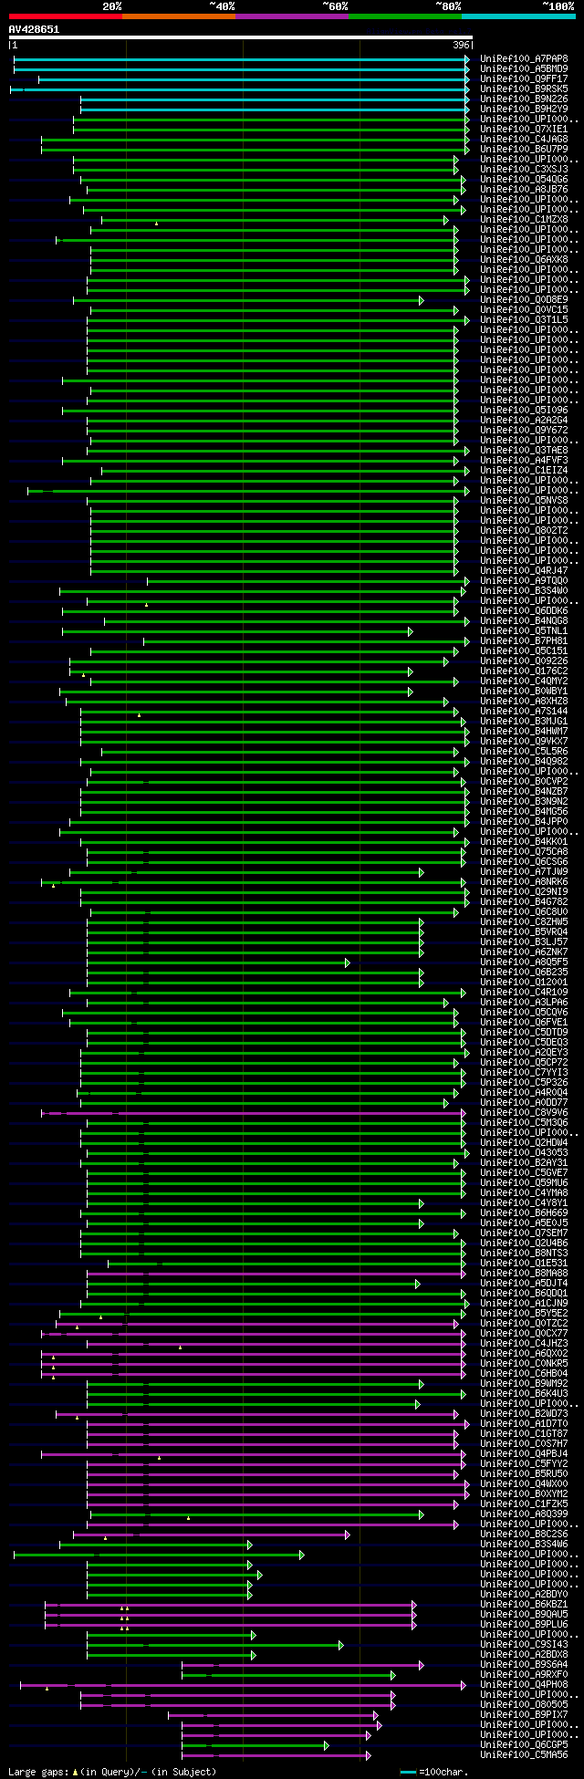Viewport: 584px width, 1779px height.
Task: Select the UniRef100_Q9Y672 label
Action: [x=524, y=431]
